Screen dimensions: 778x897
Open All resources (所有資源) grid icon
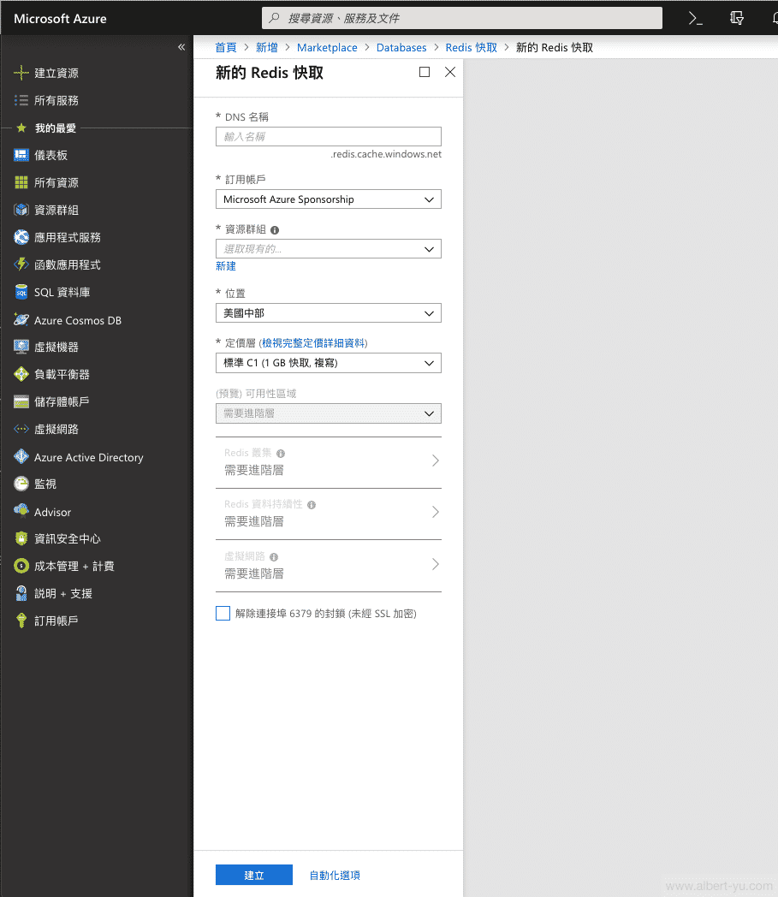pyautogui.click(x=21, y=182)
